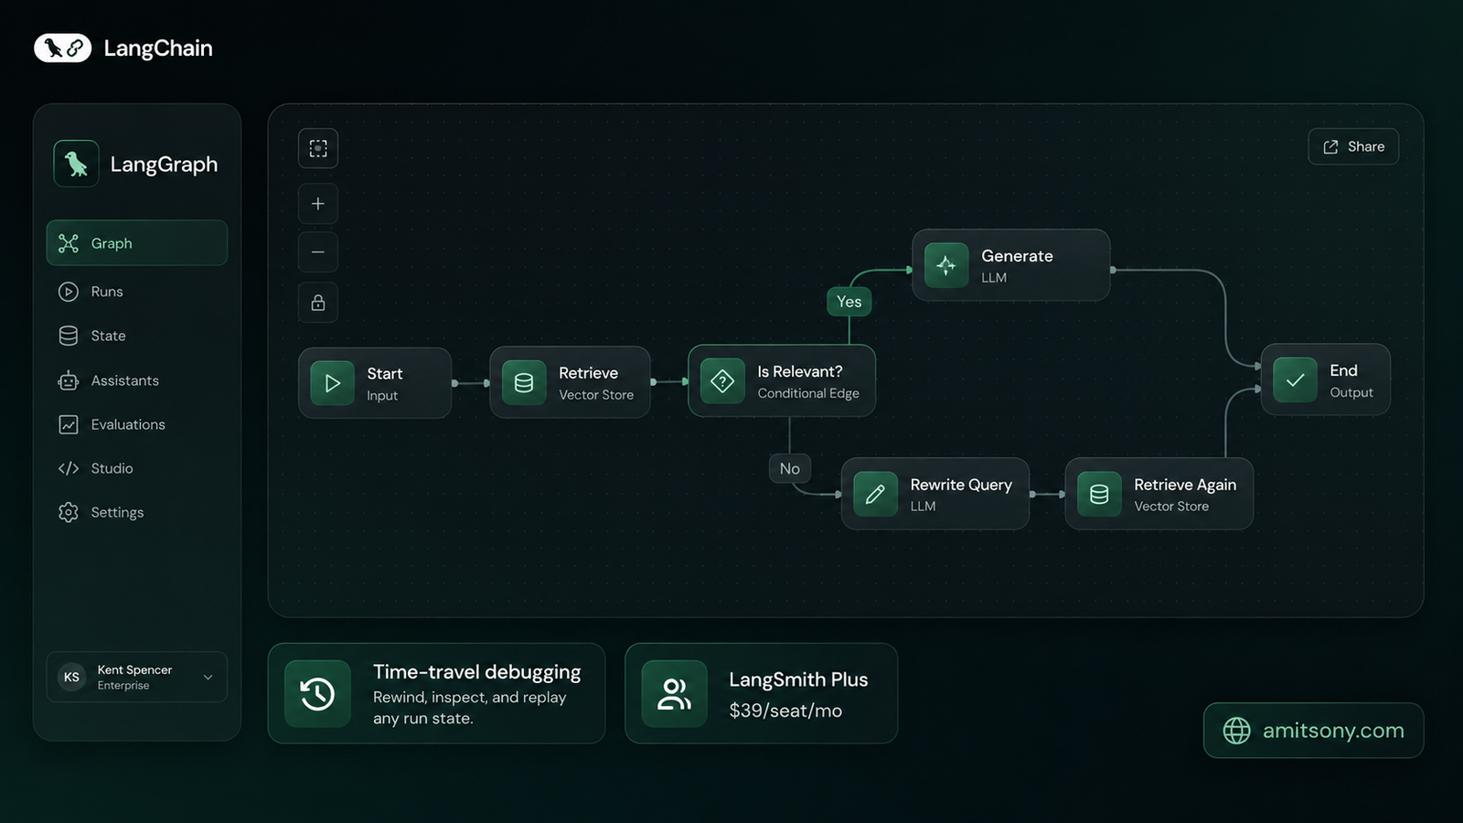Click the LangChain parrot-and-link logo
This screenshot has width=1463, height=823.
click(63, 48)
